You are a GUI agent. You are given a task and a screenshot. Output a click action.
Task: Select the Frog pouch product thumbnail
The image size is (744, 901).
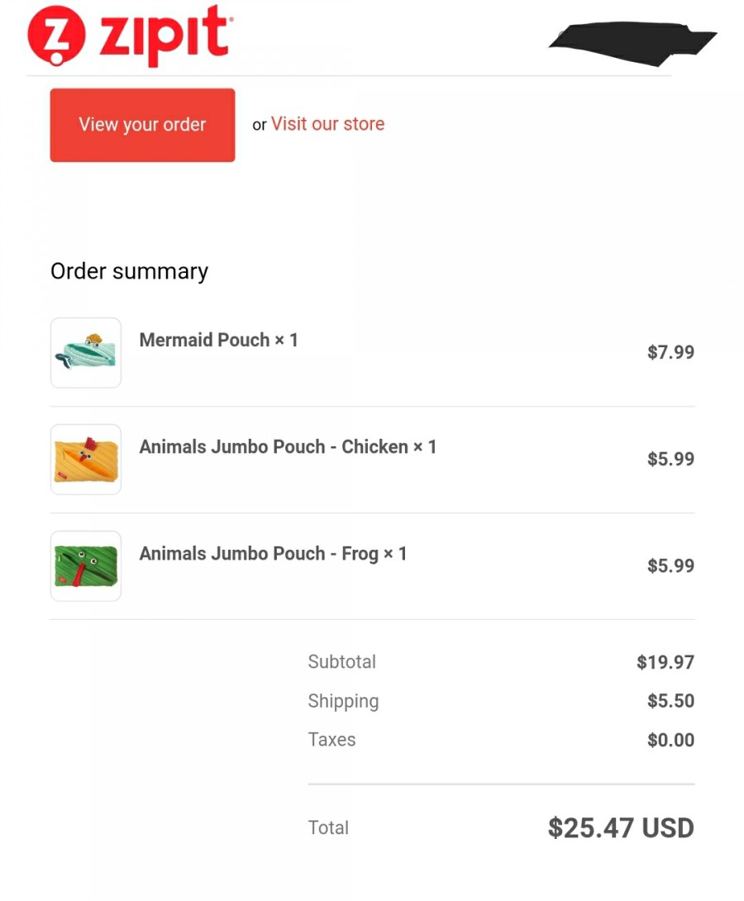(86, 566)
